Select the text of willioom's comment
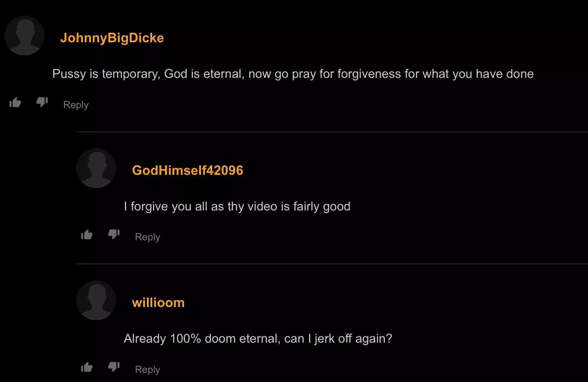588x382 pixels. [x=258, y=338]
